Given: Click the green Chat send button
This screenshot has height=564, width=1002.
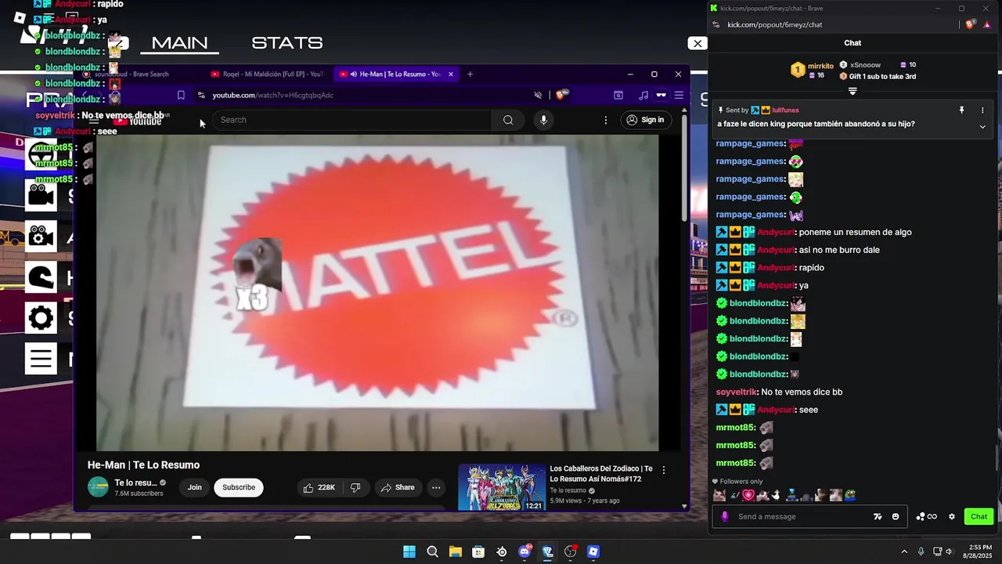Looking at the screenshot, I should [x=979, y=516].
